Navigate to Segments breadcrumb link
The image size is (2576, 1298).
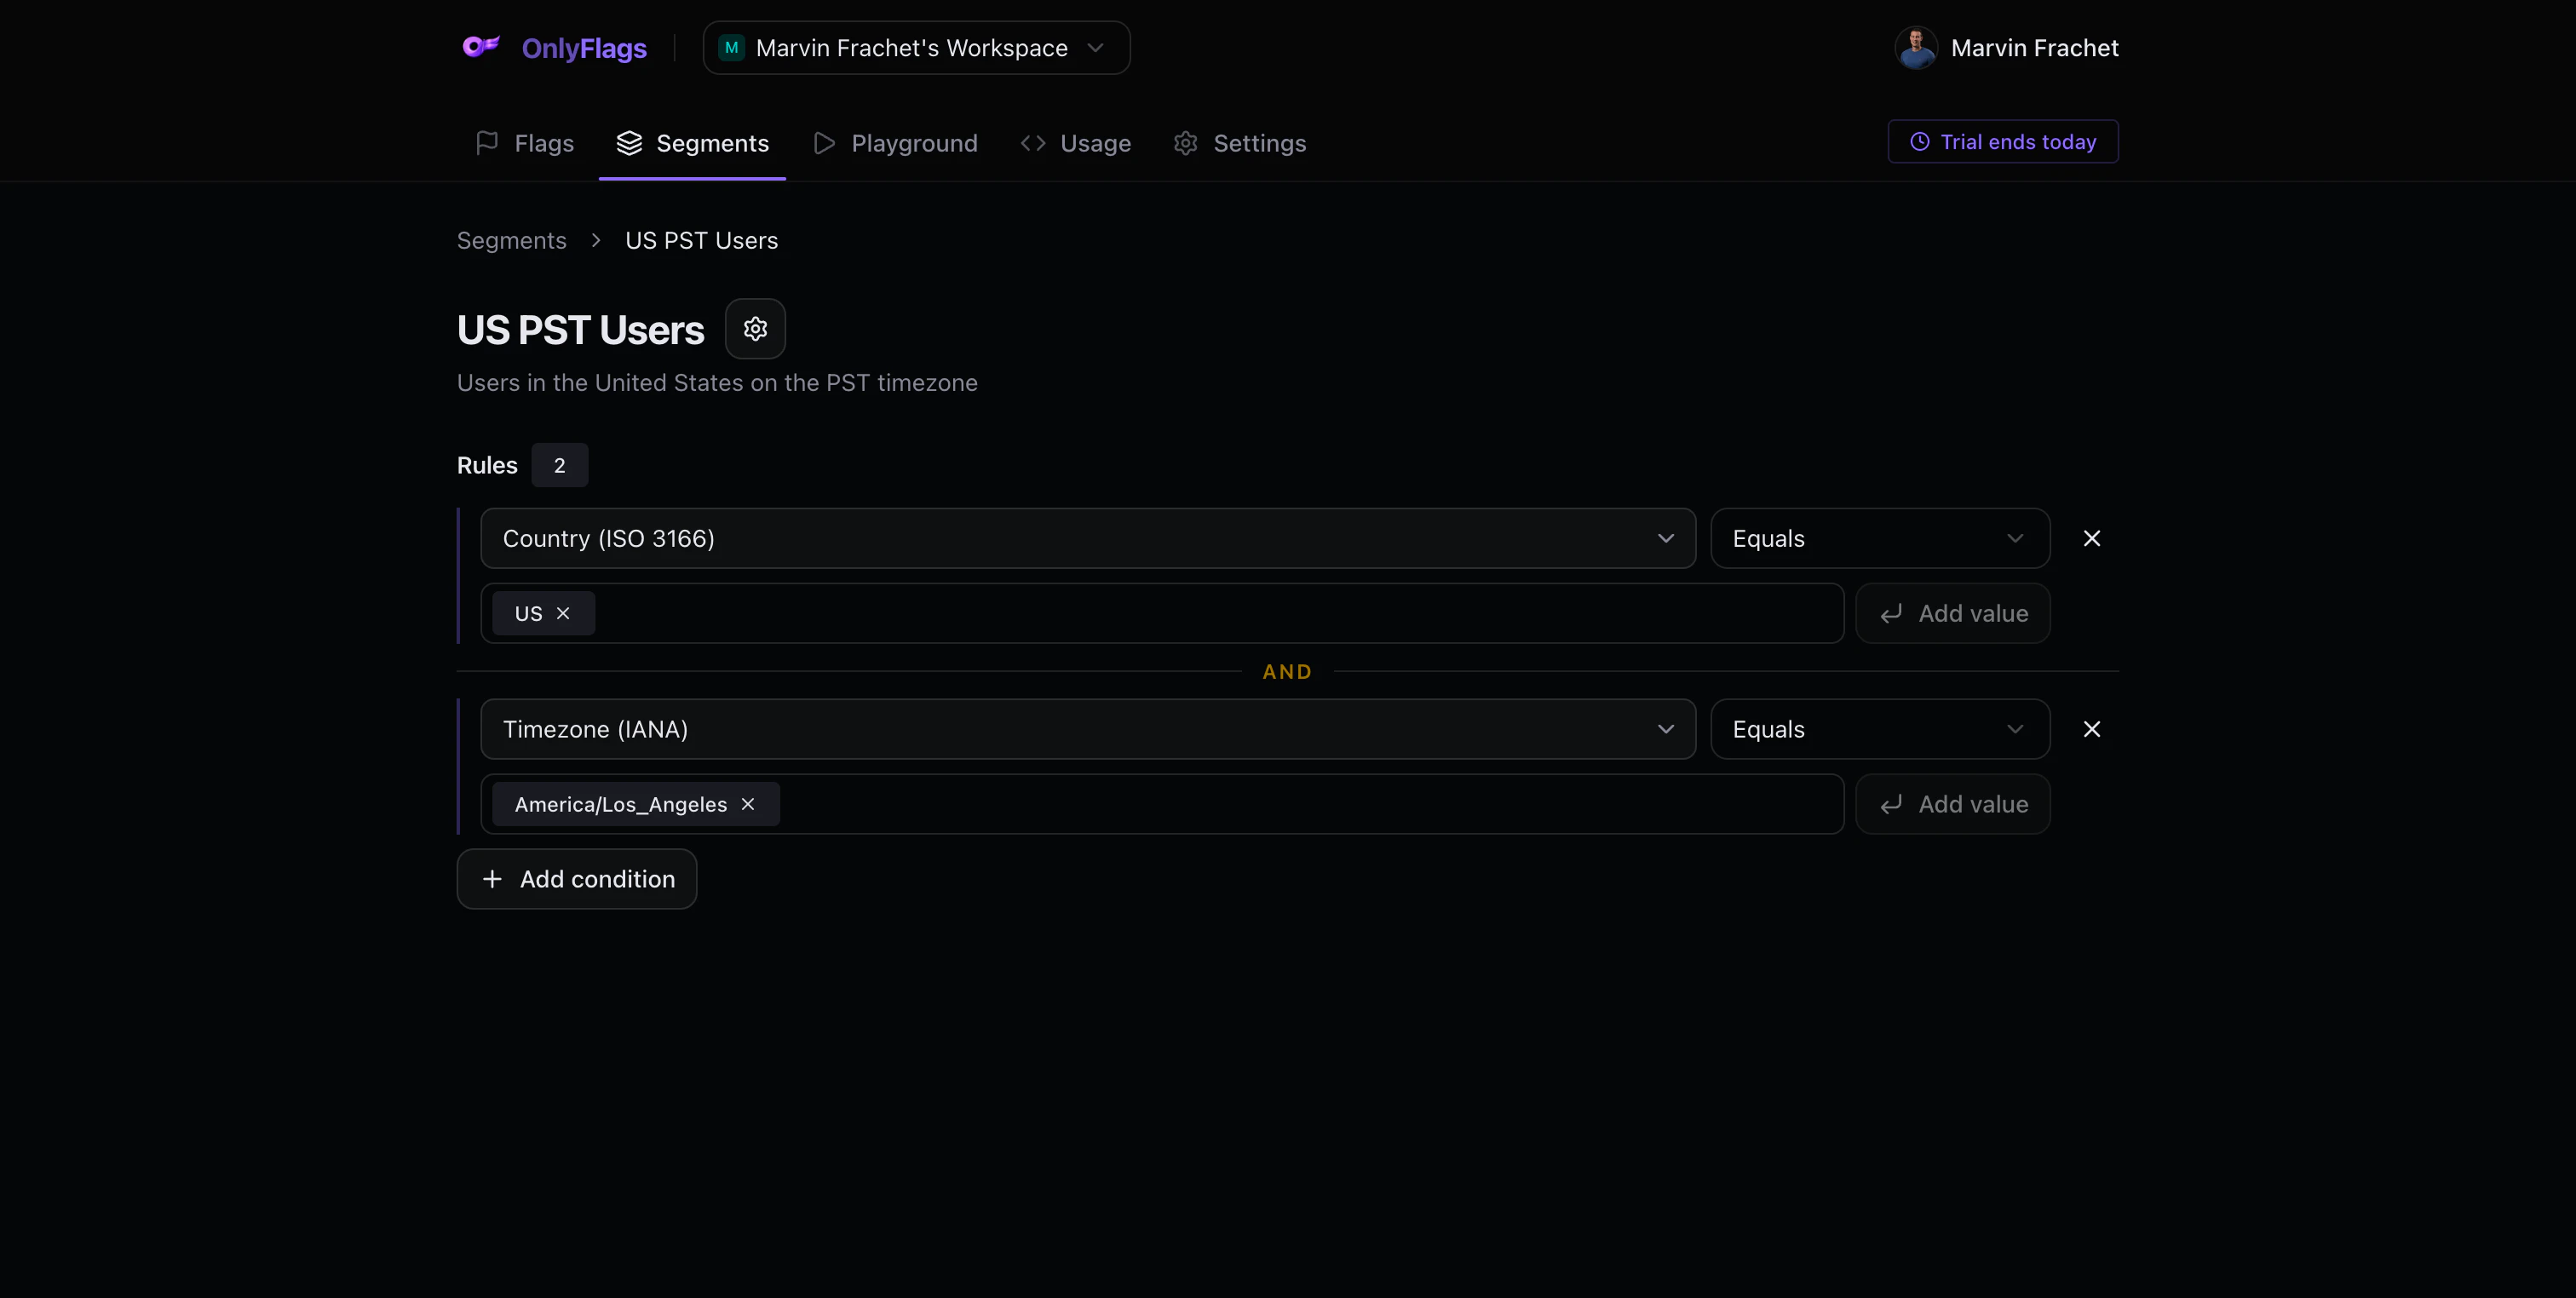tap(511, 240)
